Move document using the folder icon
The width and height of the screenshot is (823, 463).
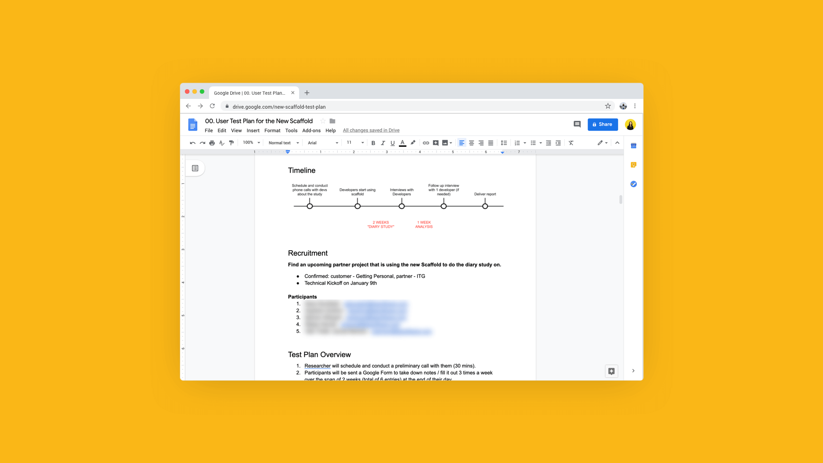[x=333, y=121]
